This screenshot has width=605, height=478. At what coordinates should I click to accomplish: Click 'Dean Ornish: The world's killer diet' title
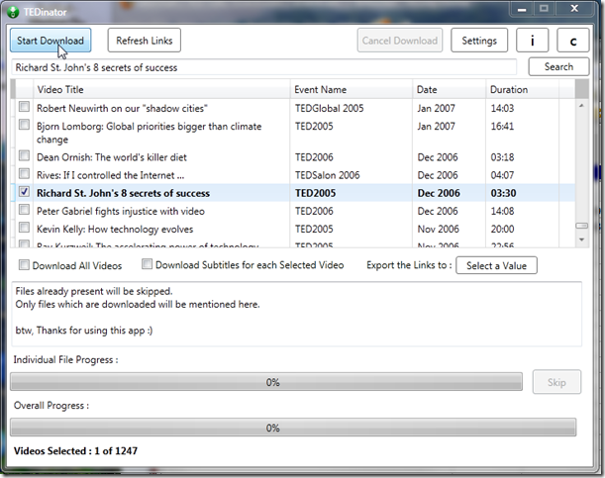click(112, 157)
